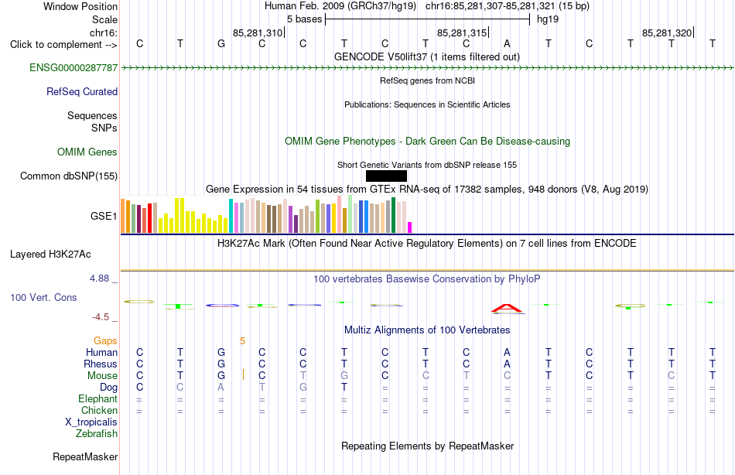The image size is (735, 475).
Task: Click the G base in the Human alignment row
Action: [x=221, y=352]
